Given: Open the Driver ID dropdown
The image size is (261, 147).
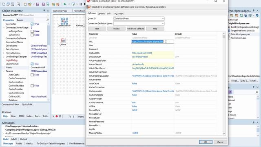Looking at the screenshot, I should [162, 19].
